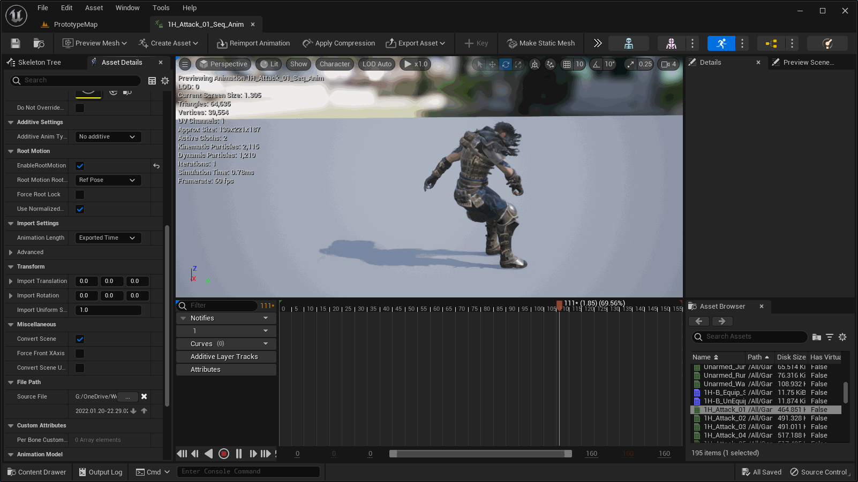The height and width of the screenshot is (482, 858).
Task: Enable Force Root Lock checkbox
Action: click(x=80, y=195)
